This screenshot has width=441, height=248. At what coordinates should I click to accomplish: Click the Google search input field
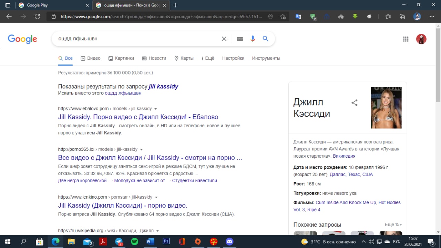[x=138, y=39]
